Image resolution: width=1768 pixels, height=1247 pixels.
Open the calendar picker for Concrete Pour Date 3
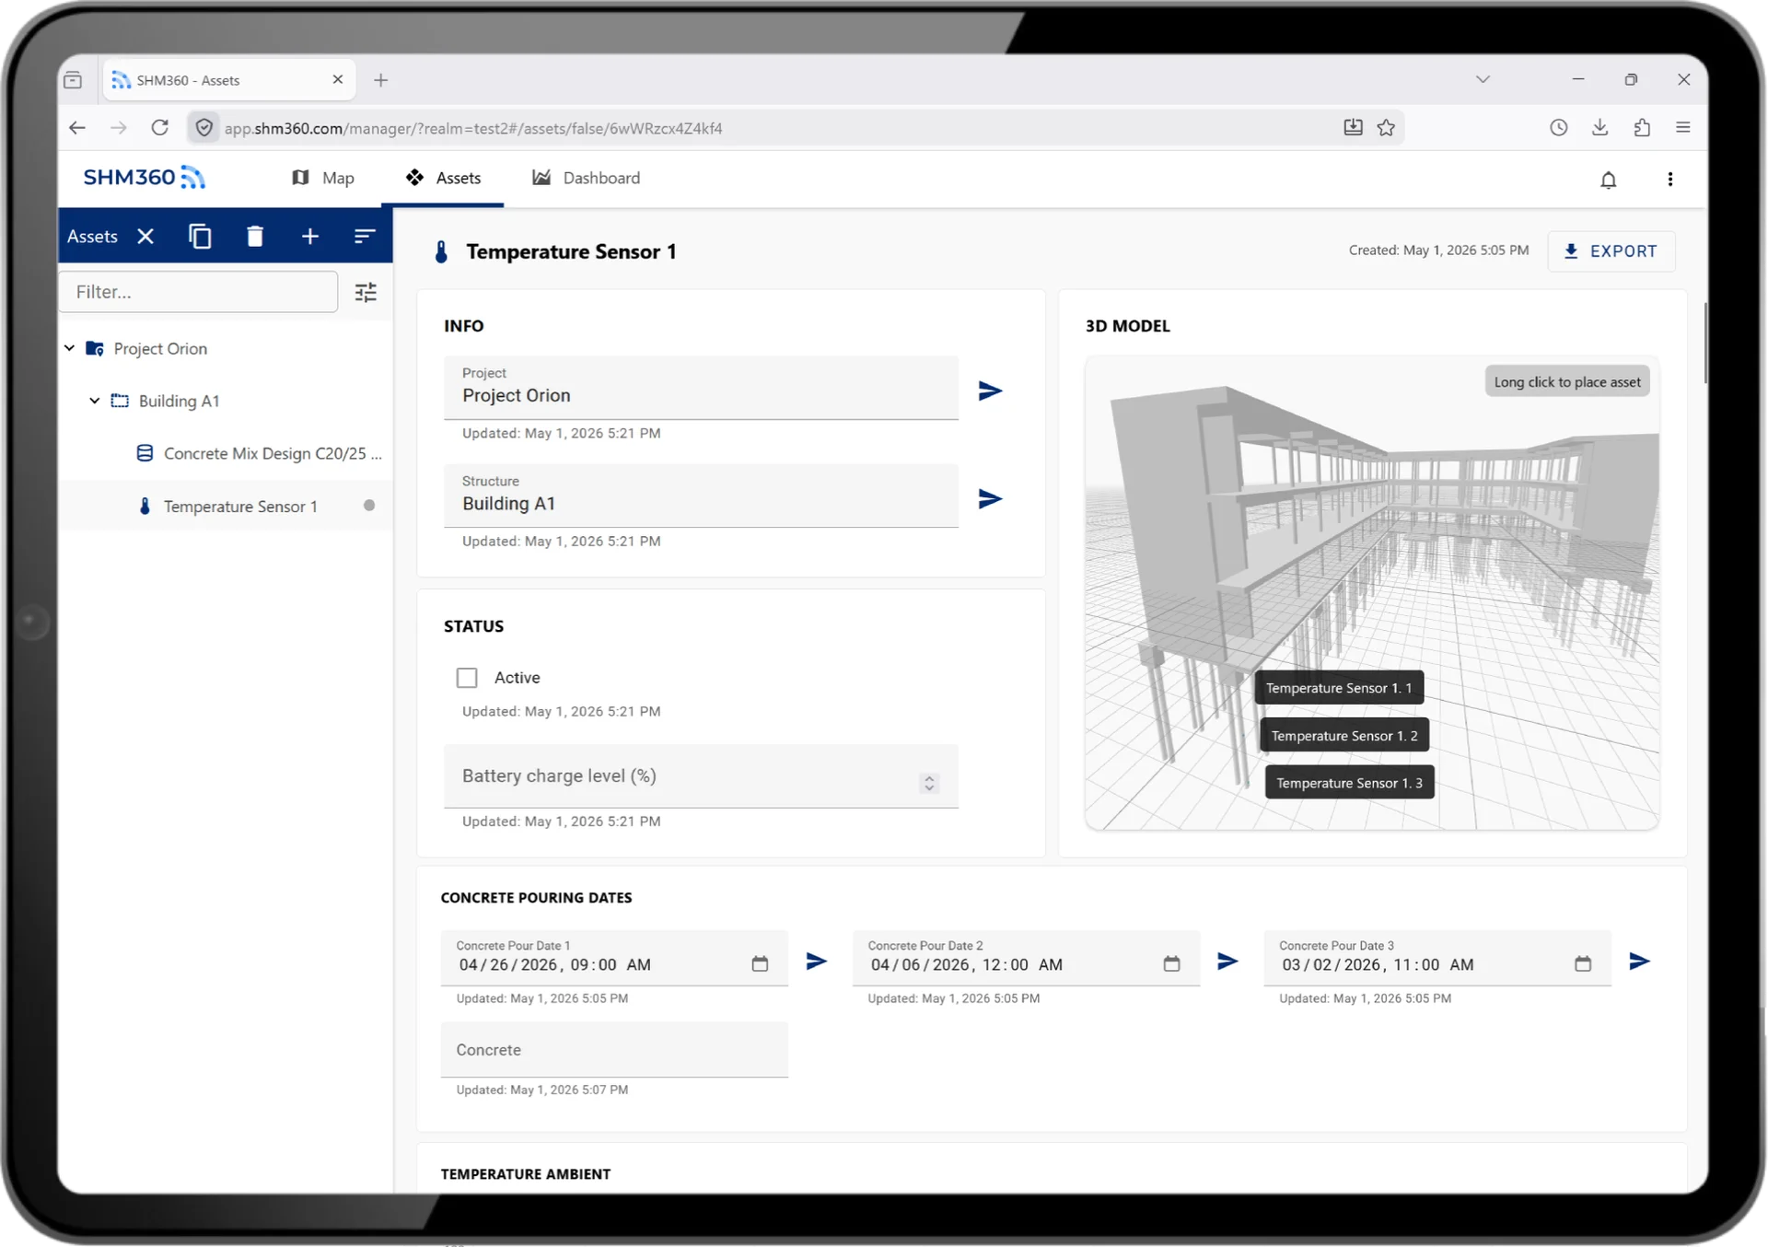coord(1583,964)
